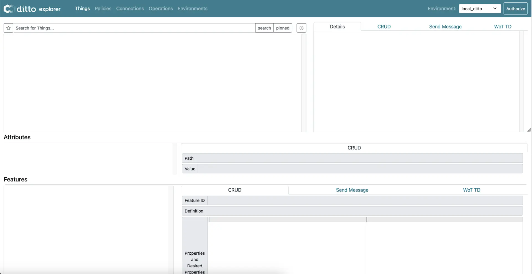Screen dimensions: 532x274
Task: Go to the Policies page
Action: [103, 9]
